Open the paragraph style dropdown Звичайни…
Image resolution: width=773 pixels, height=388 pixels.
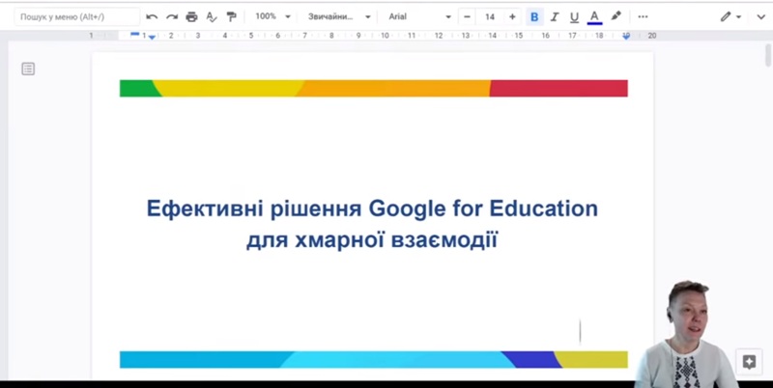pos(339,16)
